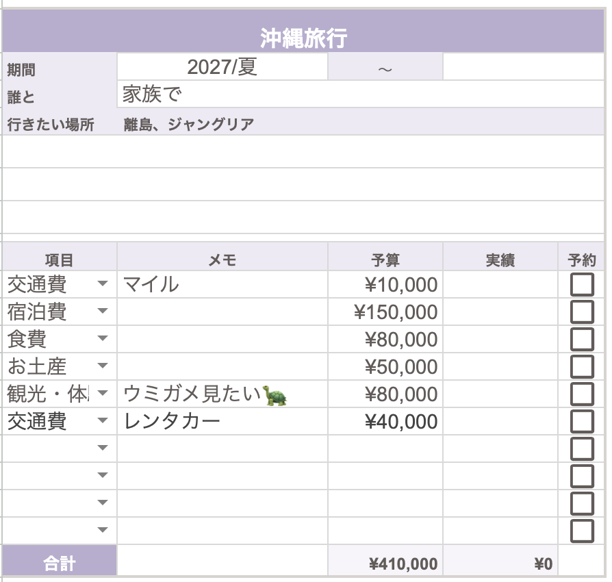The width and height of the screenshot is (612, 582).
Task: Click the メモ column header
Action: tap(222, 257)
